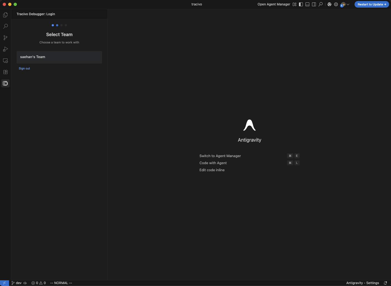Image resolution: width=391 pixels, height=286 pixels.
Task: Click the Sign out link
Action: [24, 68]
